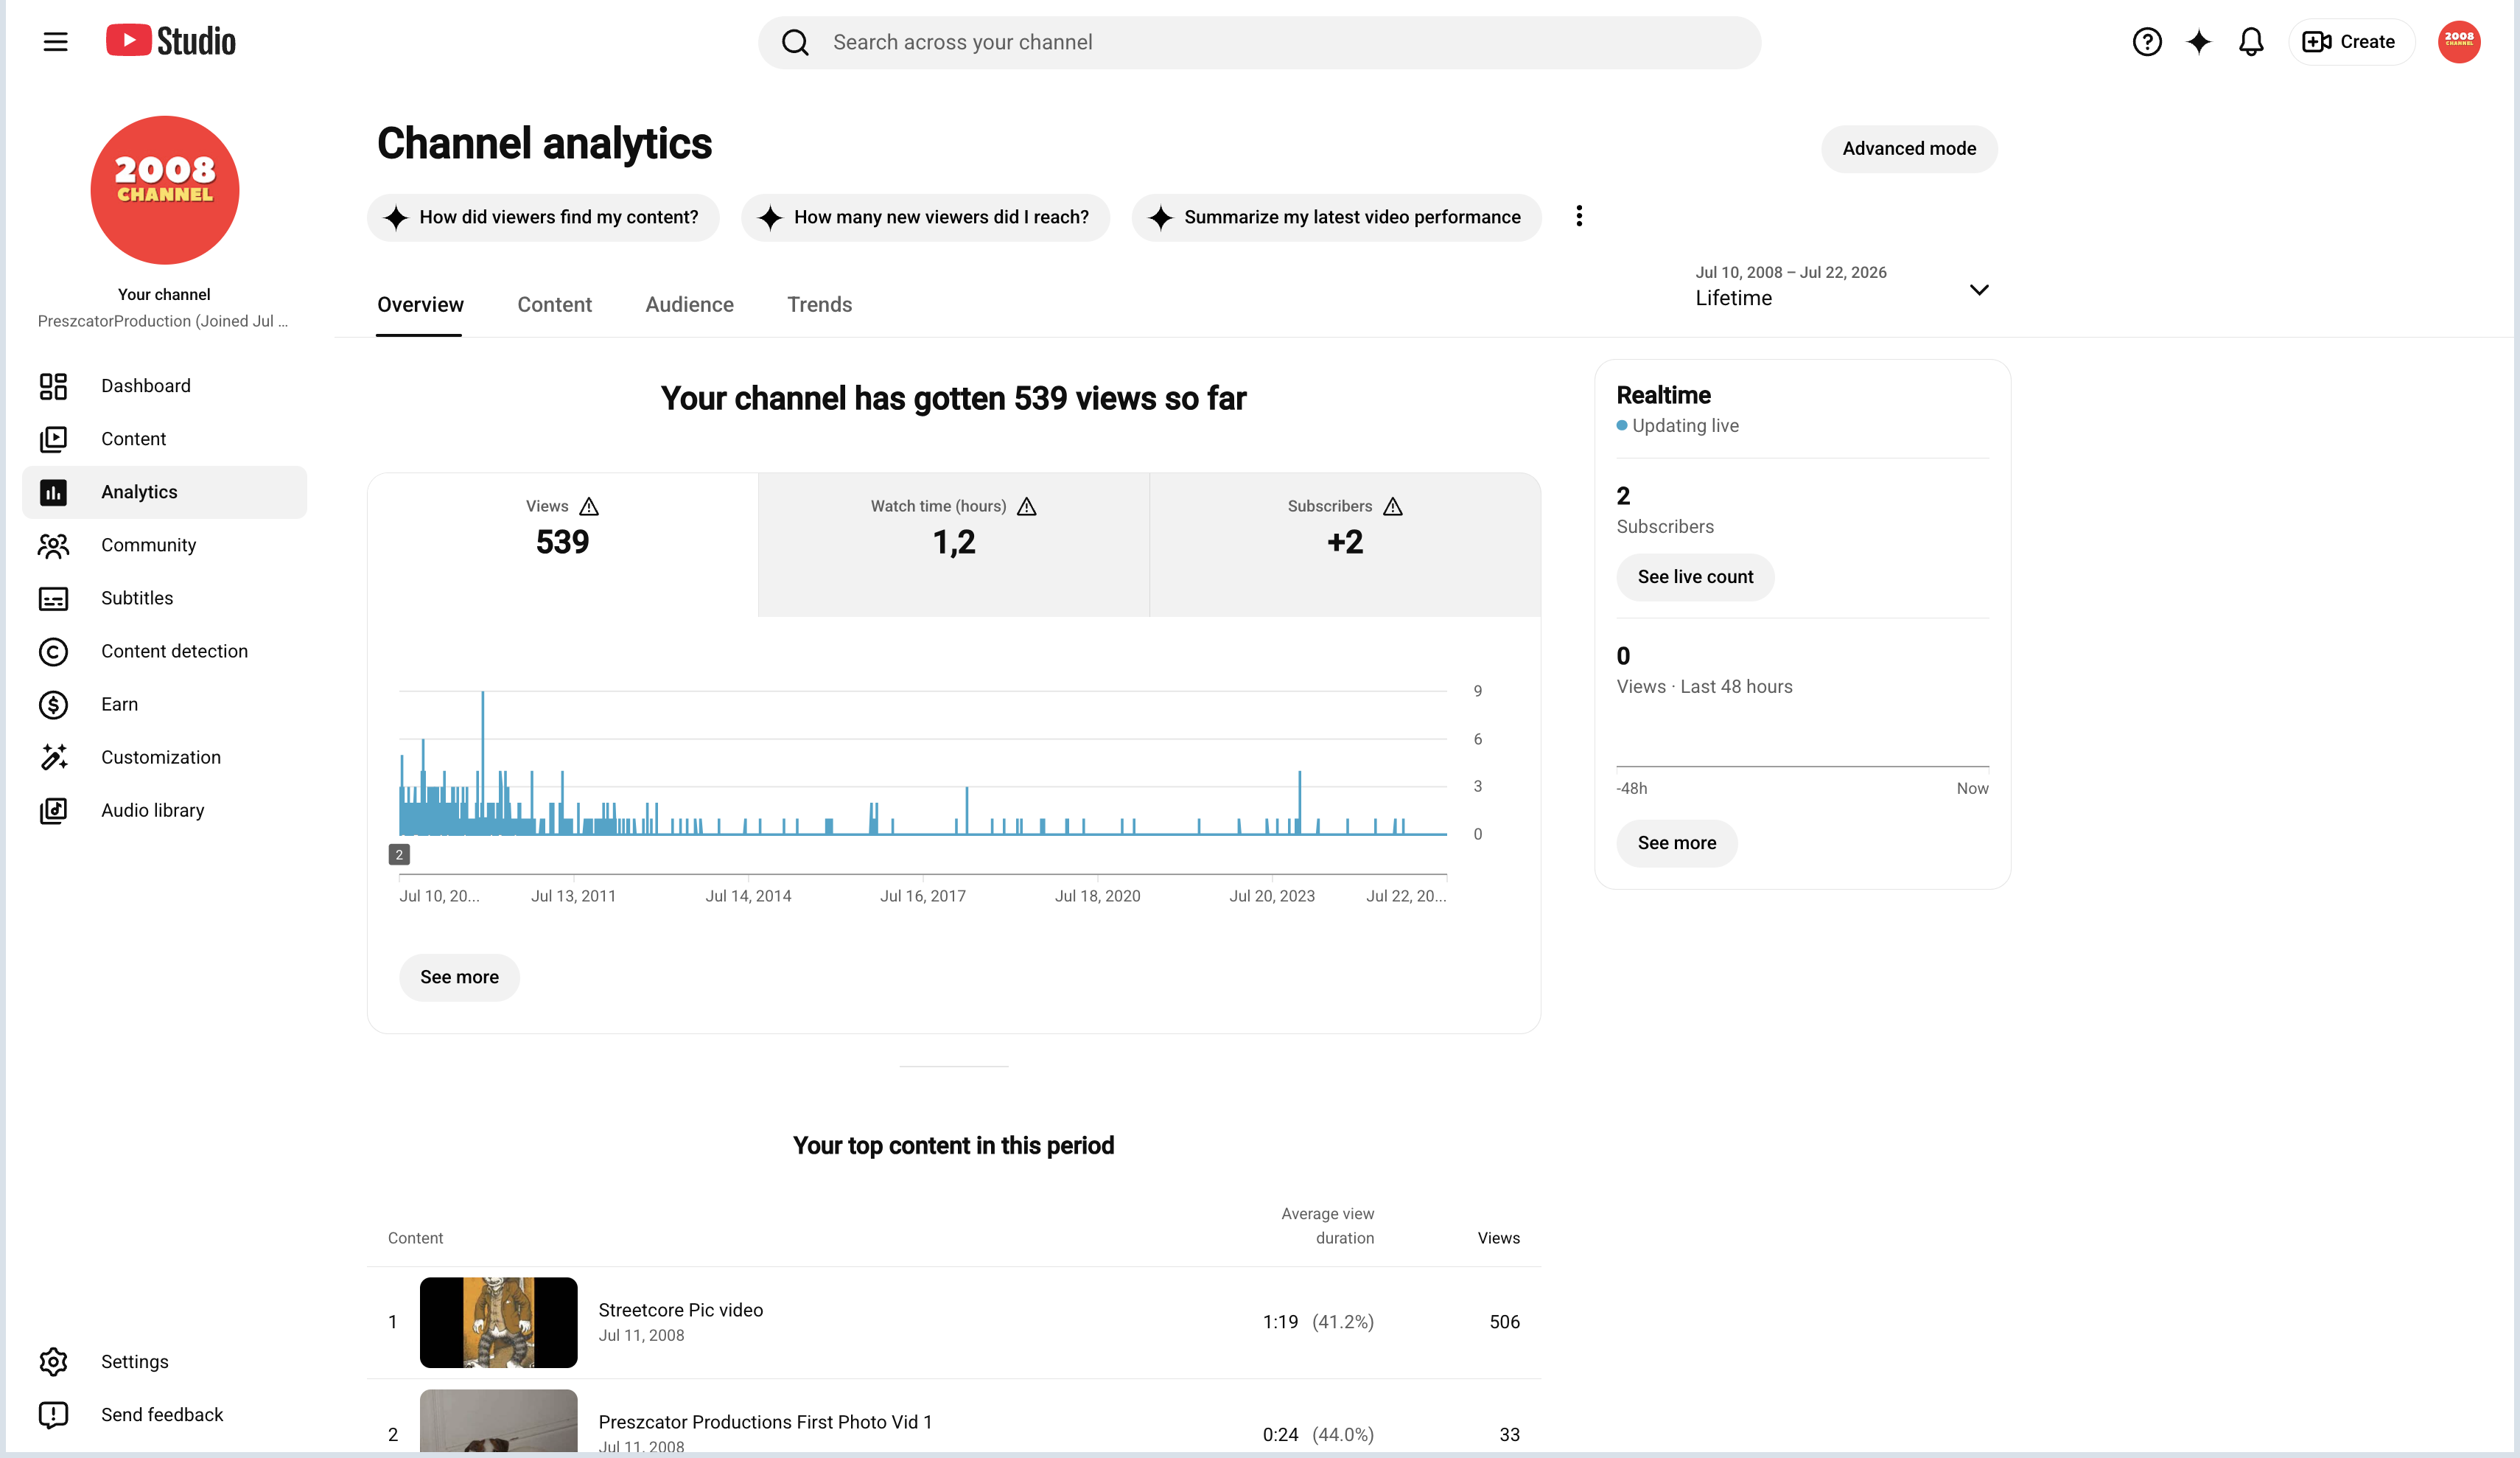Click the warning triangle beside Watch time

click(x=1026, y=506)
